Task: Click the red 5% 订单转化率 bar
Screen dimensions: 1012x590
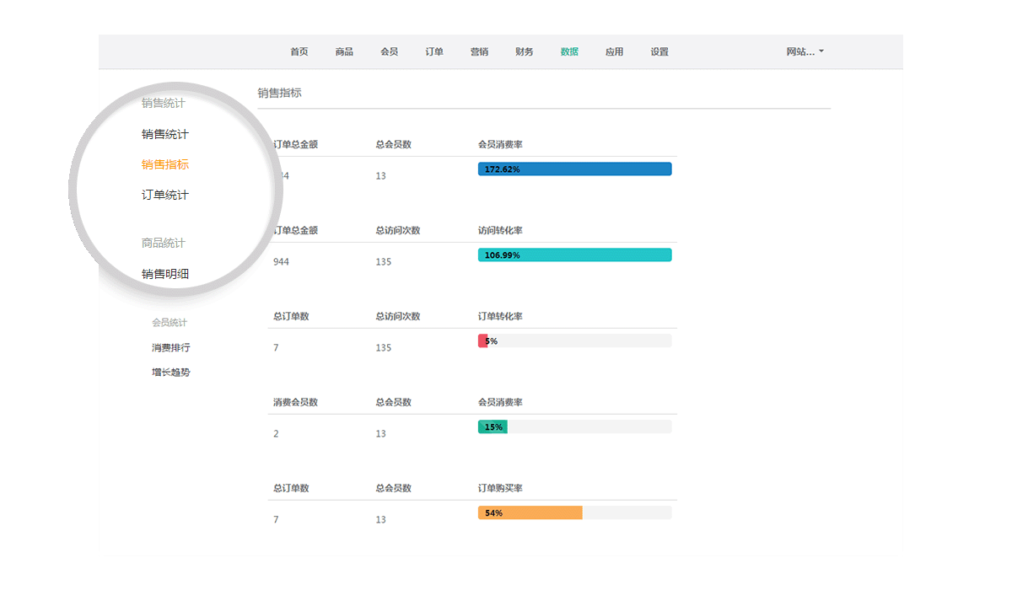Action: pos(483,341)
